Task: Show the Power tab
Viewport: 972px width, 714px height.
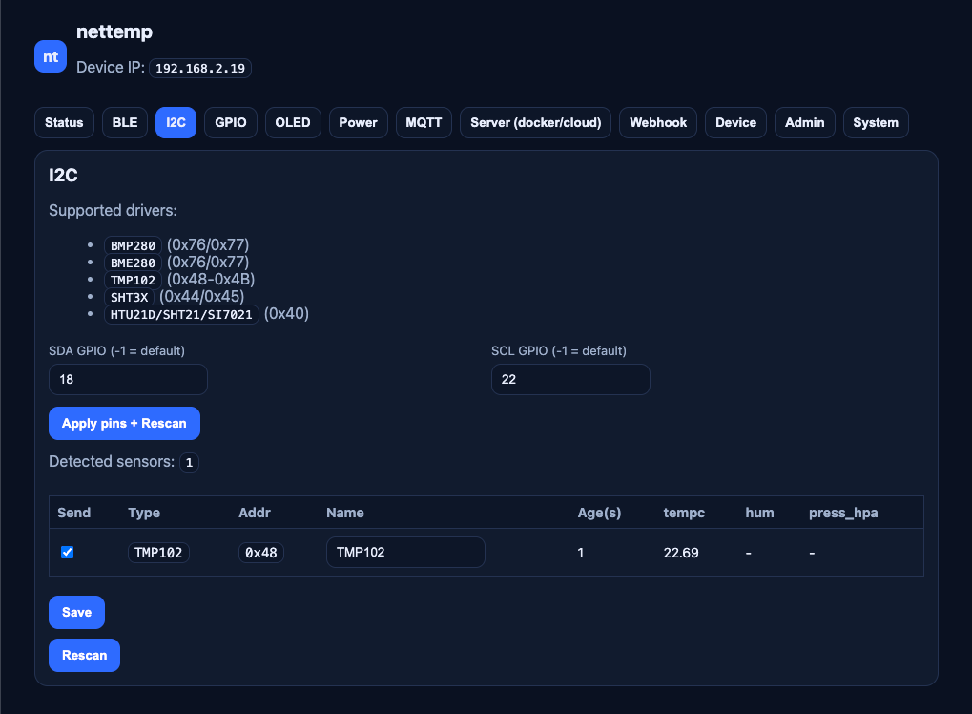Action: coord(358,123)
